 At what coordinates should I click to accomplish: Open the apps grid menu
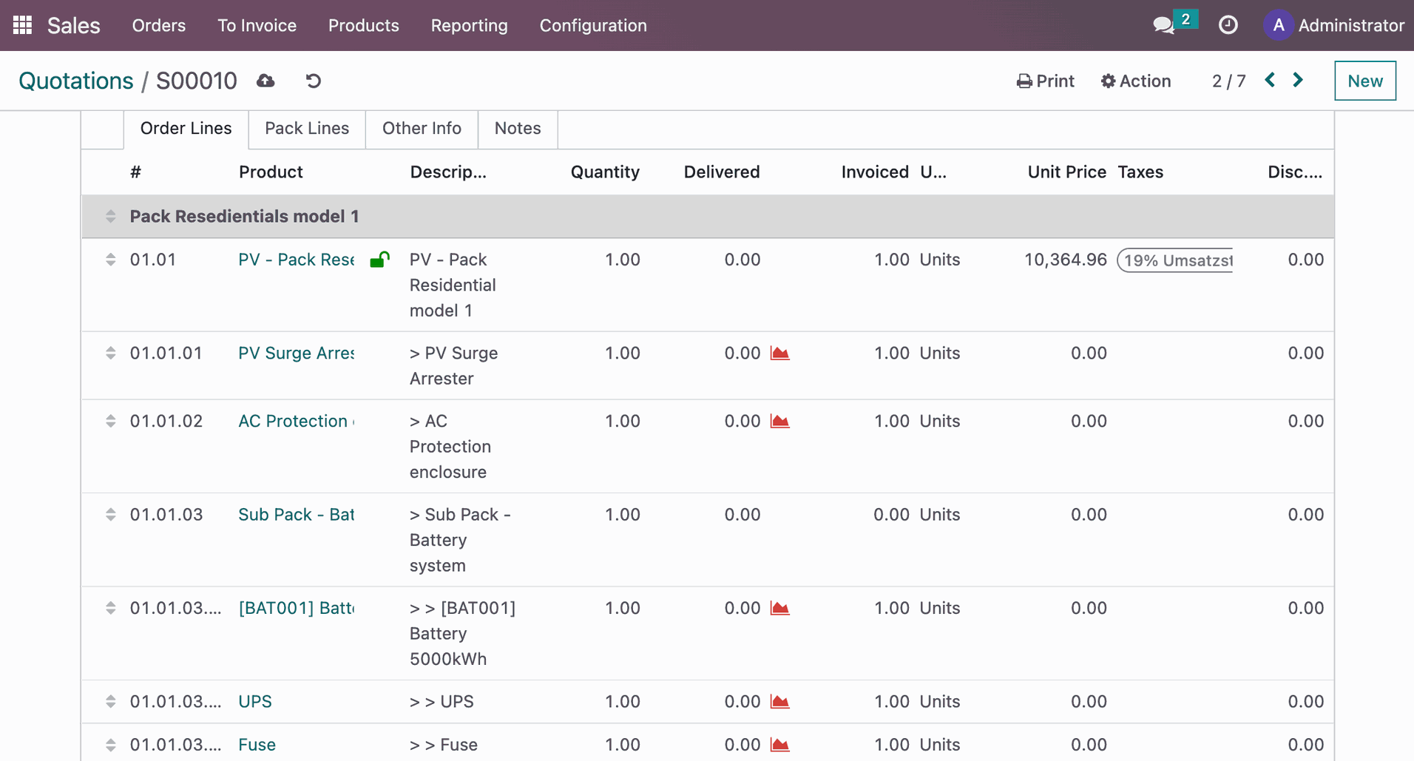(22, 25)
